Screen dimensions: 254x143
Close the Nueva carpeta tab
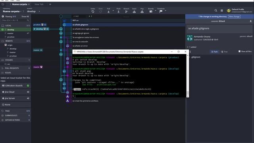[x=29, y=4]
